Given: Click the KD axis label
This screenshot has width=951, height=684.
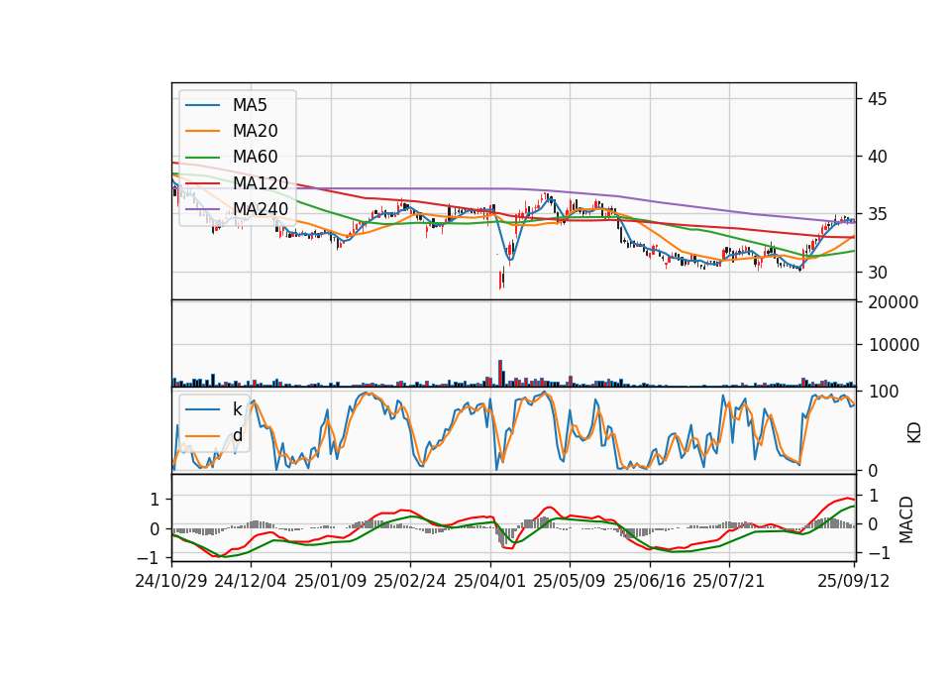Looking at the screenshot, I should 914,433.
